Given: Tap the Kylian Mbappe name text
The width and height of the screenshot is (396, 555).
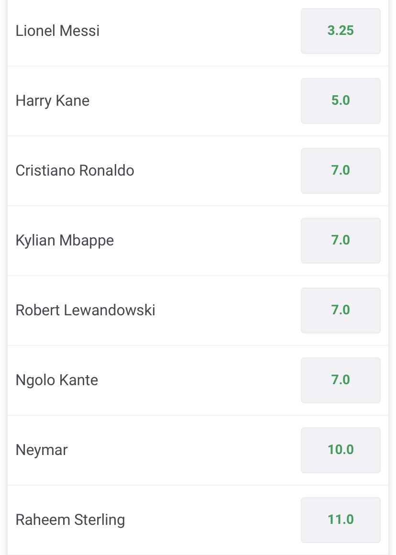Looking at the screenshot, I should click(65, 241).
